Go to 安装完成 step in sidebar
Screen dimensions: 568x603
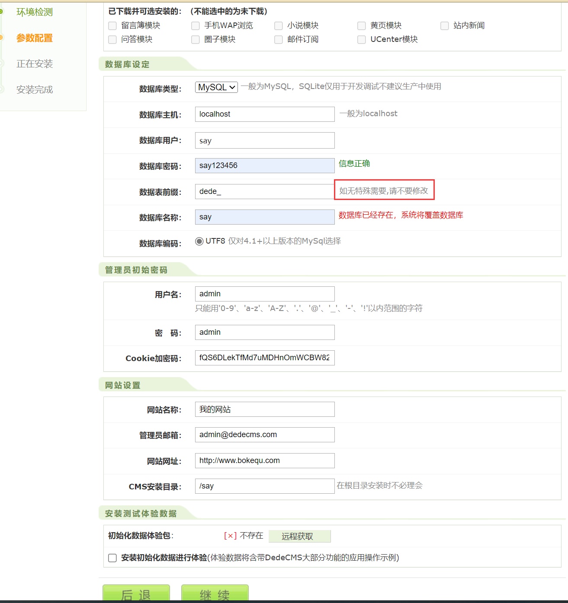[x=35, y=90]
